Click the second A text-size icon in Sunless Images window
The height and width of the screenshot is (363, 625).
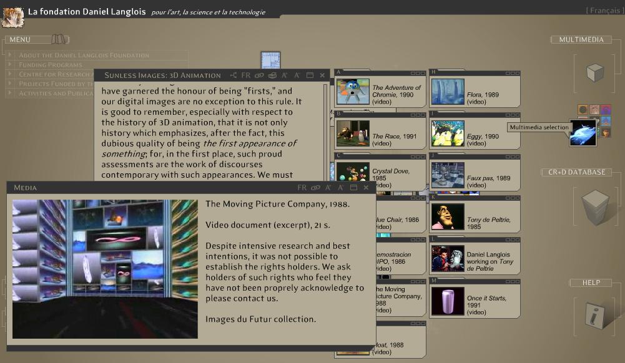click(297, 75)
